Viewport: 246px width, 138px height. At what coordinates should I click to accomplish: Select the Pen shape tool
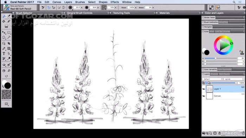click(x=4, y=49)
